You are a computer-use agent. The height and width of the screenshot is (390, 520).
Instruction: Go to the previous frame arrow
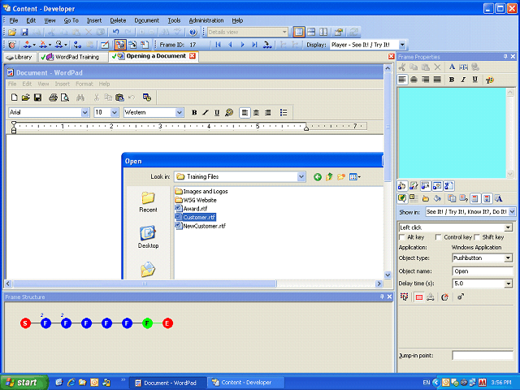[230, 45]
